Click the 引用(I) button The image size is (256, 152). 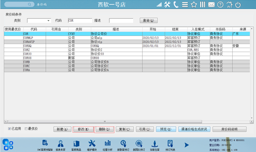pos(145,129)
